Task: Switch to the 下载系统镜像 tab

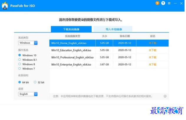Action: (71, 29)
